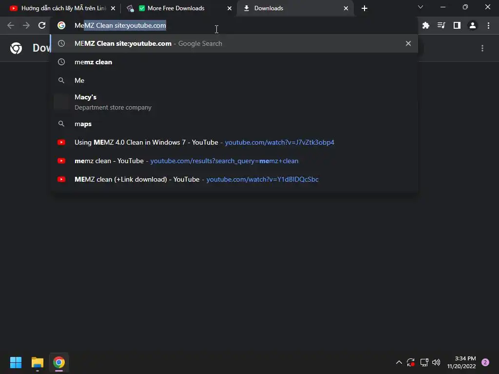Viewport: 499px width, 374px height.
Task: Open the Extensions puzzle icon
Action: 425,25
